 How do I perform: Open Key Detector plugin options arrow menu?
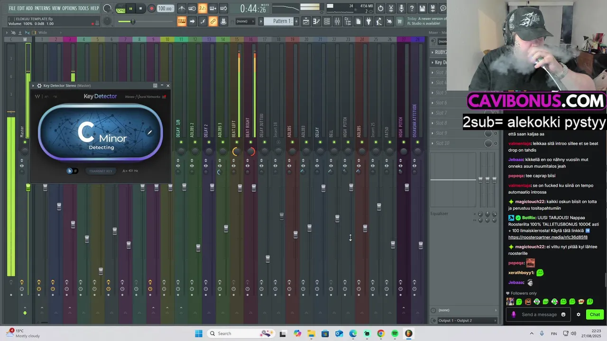pyautogui.click(x=34, y=86)
